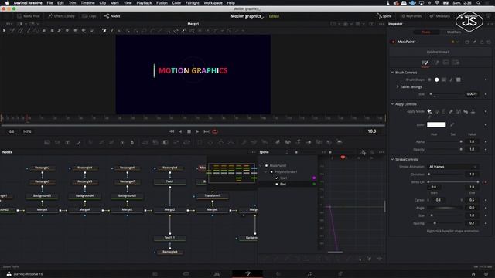Open the Fusion menu
This screenshot has width=495, height=278.
click(x=162, y=3)
